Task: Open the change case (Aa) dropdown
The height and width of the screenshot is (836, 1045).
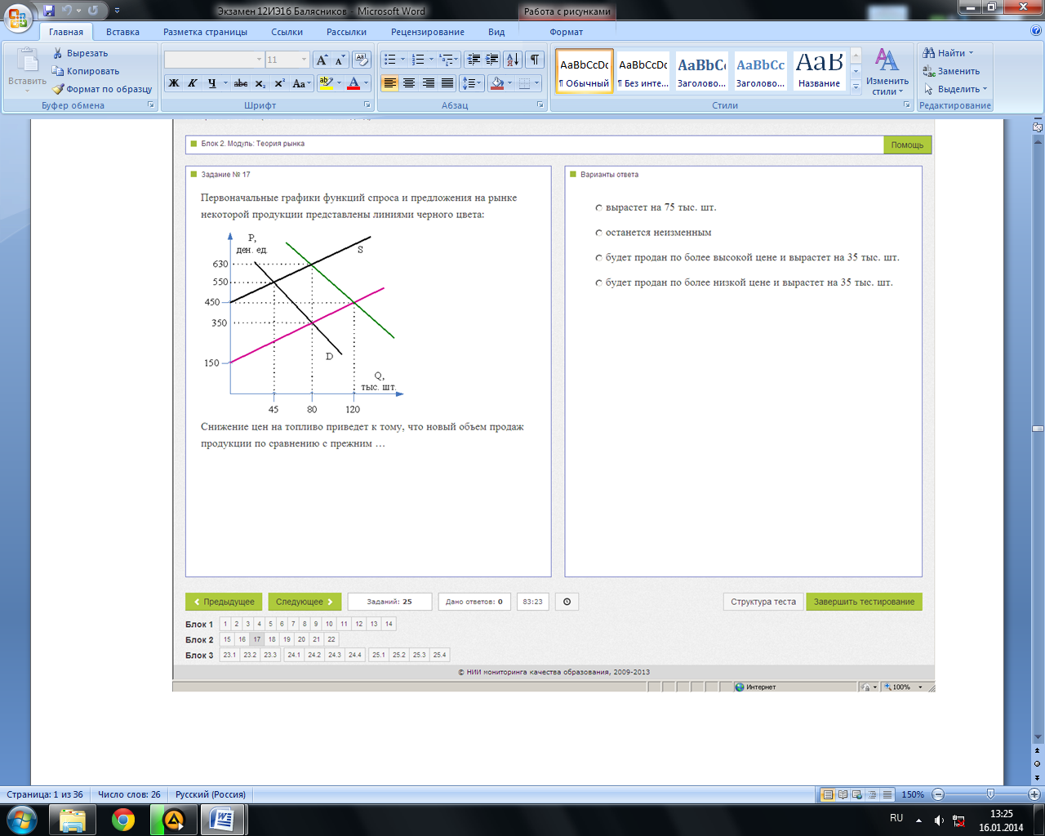Action: pos(300,83)
